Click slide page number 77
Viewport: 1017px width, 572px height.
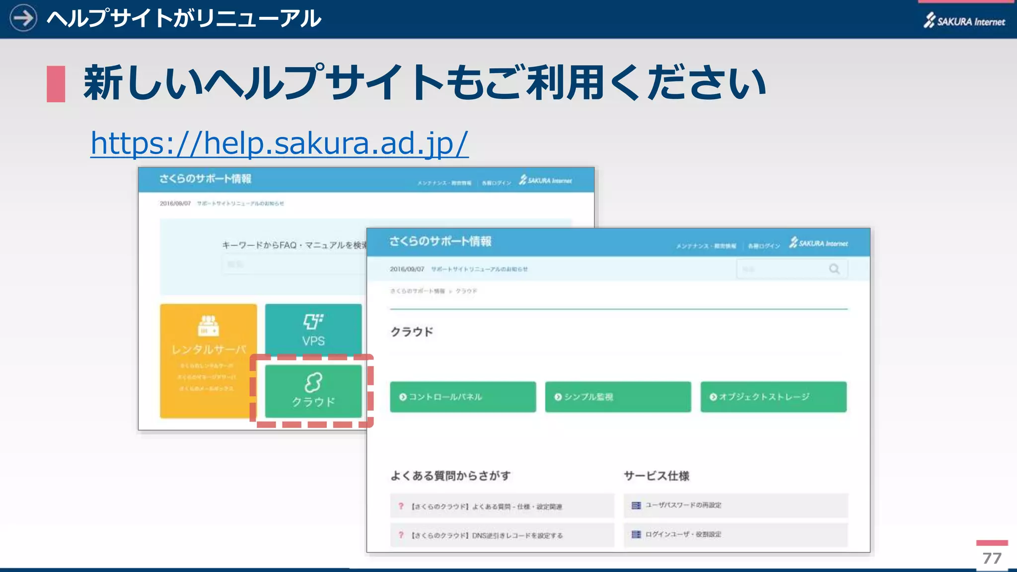click(x=992, y=558)
